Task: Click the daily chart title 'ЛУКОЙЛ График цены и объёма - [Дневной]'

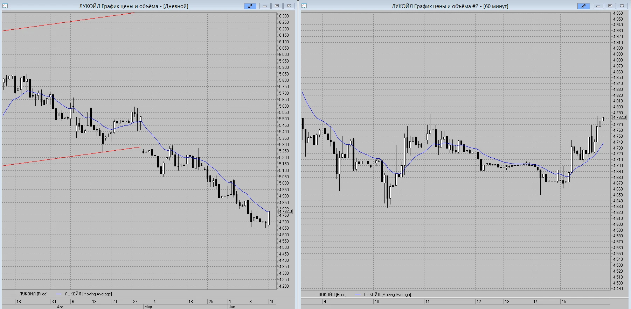Action: (133, 6)
